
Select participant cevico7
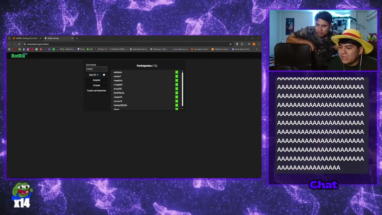[x=117, y=76]
